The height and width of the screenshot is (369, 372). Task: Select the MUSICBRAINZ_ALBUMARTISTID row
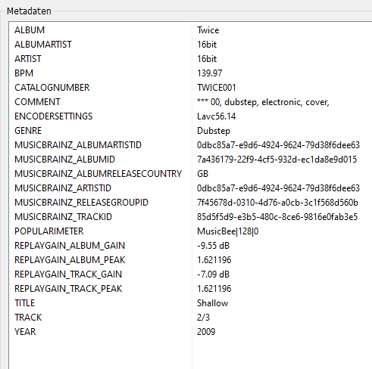tap(191, 145)
